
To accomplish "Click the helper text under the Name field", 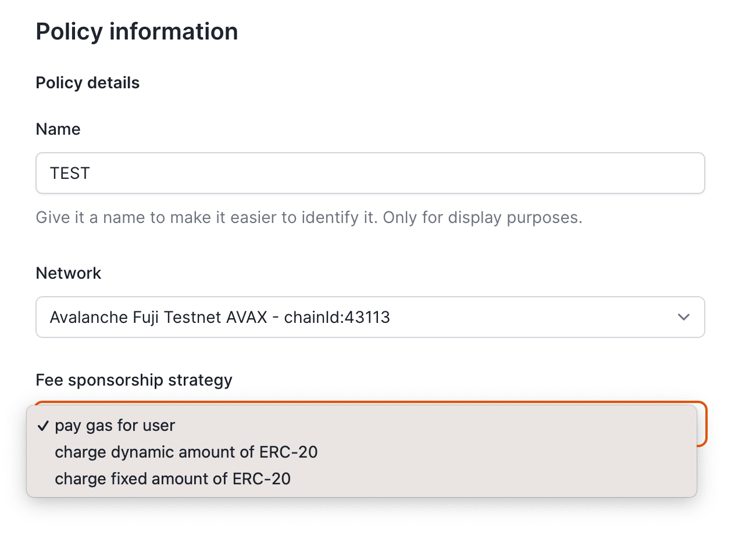I will coord(309,218).
